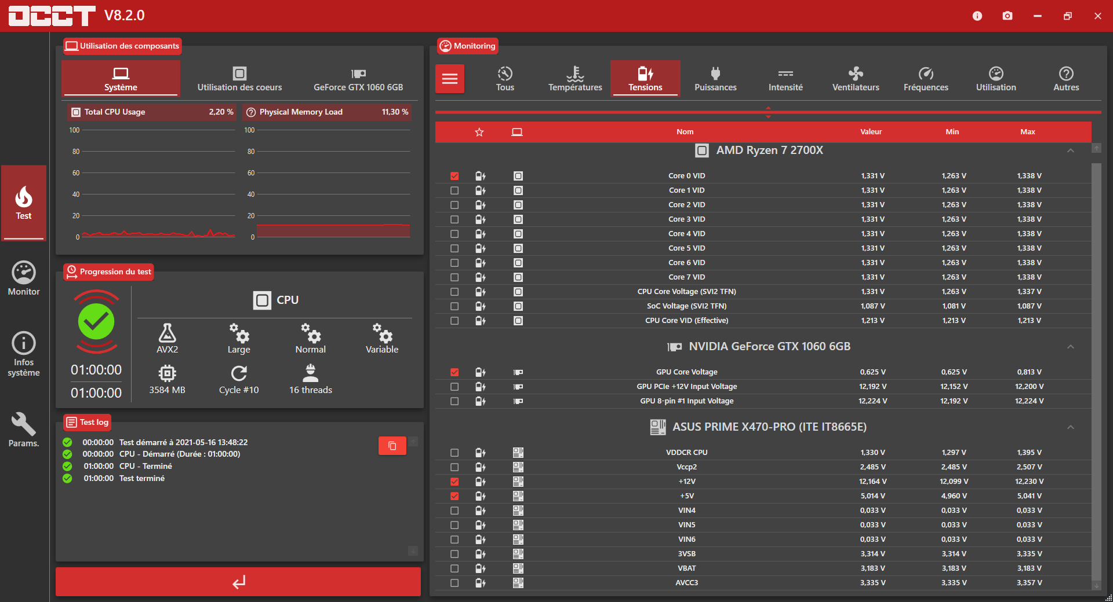Open the monitoring hamburger menu
Screen dimensions: 1113x602
[450, 79]
